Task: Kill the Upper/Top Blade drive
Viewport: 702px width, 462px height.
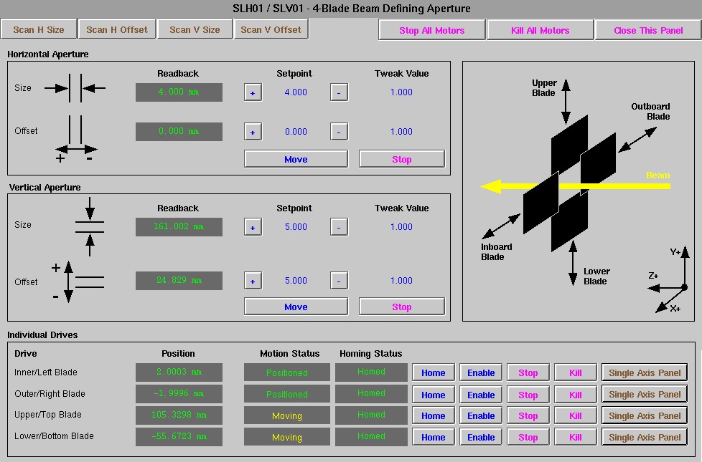Action: click(576, 415)
